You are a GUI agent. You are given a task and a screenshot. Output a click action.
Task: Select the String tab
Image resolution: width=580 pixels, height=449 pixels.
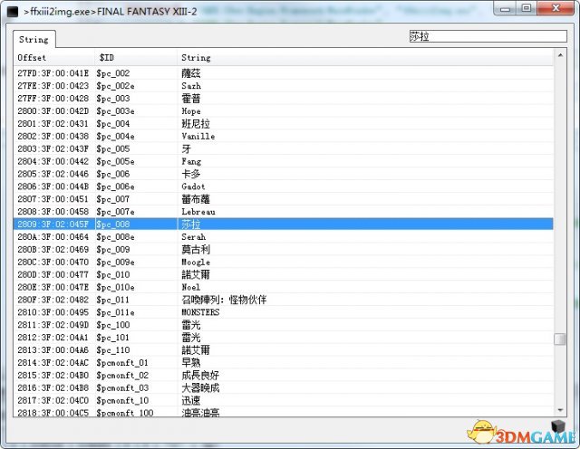click(34, 39)
